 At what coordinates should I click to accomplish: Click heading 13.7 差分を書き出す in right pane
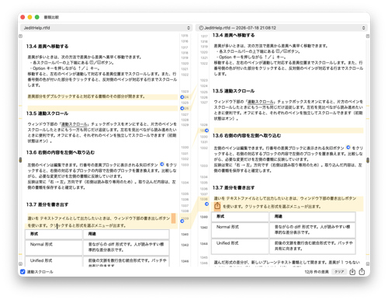[x=234, y=188]
